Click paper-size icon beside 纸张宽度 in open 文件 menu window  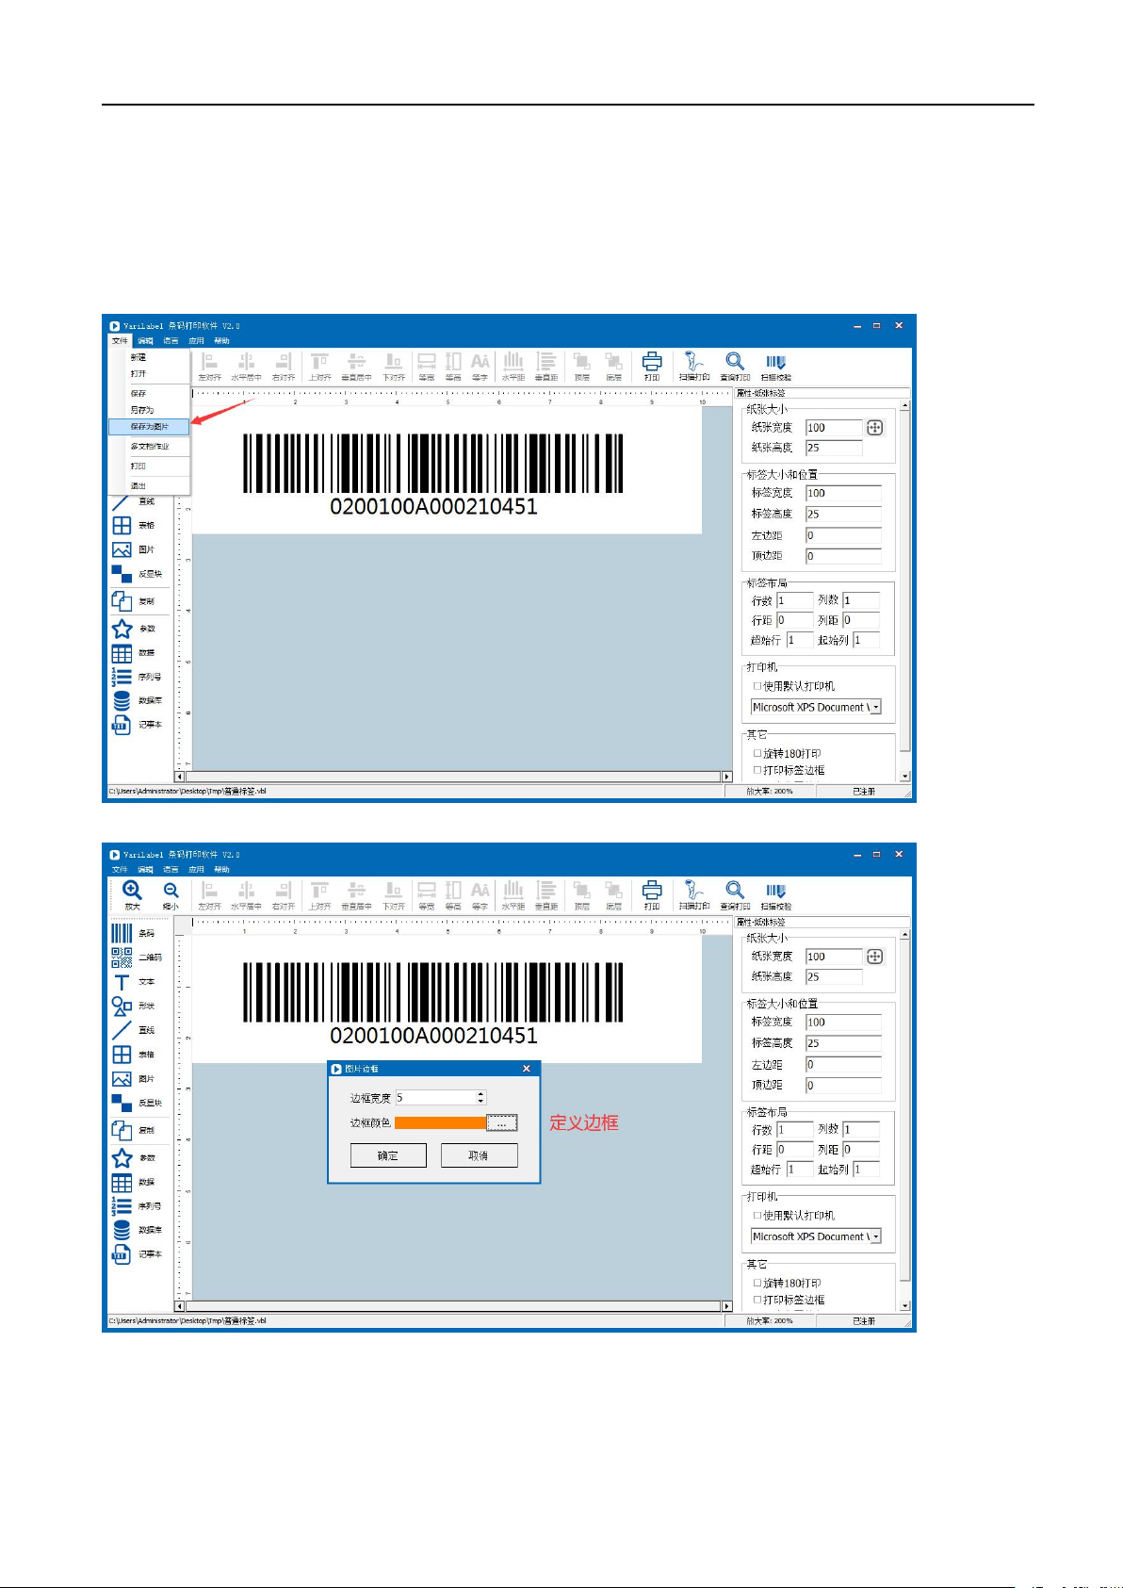click(x=874, y=428)
